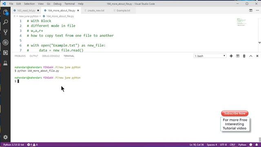Click the '# w,a,r+' comment line
The image size is (261, 147).
coord(35,31)
